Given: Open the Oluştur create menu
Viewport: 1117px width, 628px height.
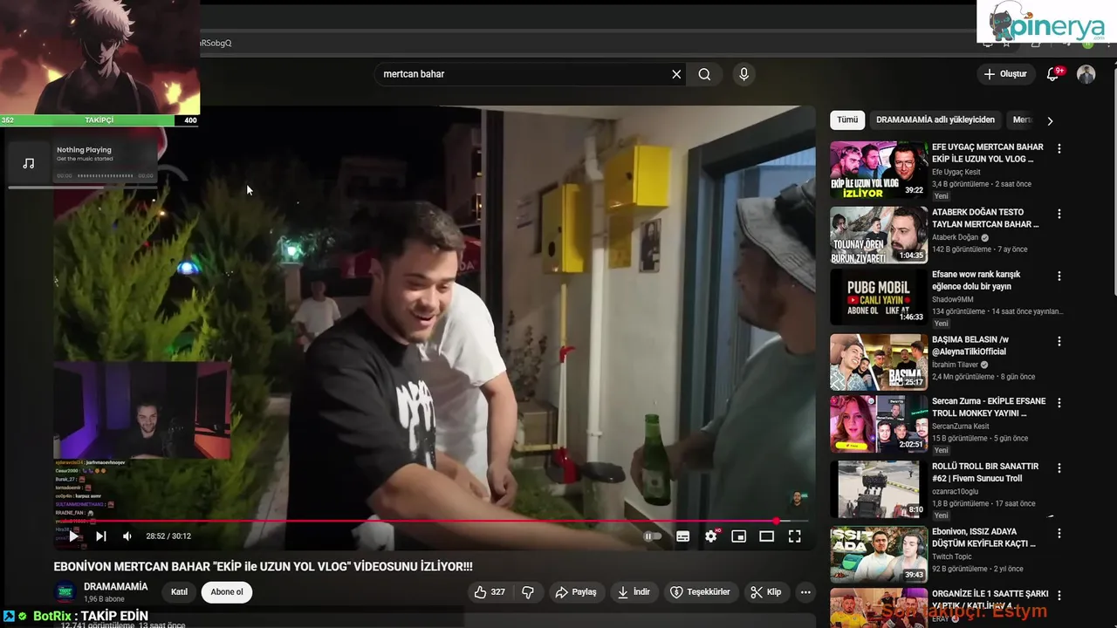Looking at the screenshot, I should coord(1005,74).
